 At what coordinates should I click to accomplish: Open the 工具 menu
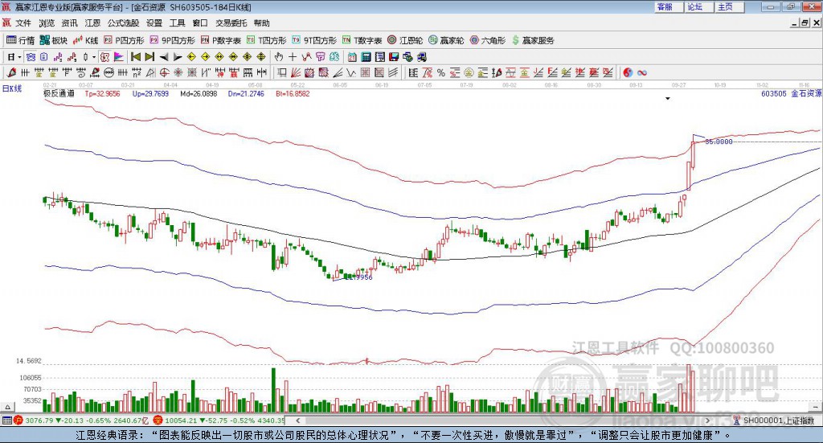tap(178, 23)
